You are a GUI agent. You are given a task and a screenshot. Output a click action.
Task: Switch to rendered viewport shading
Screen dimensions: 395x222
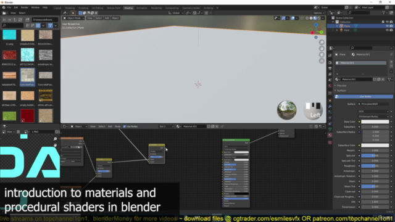[319, 18]
